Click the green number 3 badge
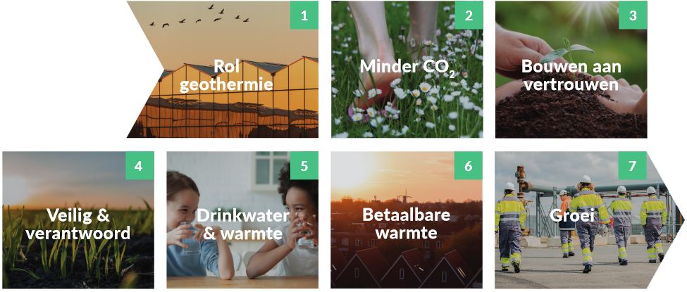This screenshot has width=687, height=292. [x=633, y=15]
